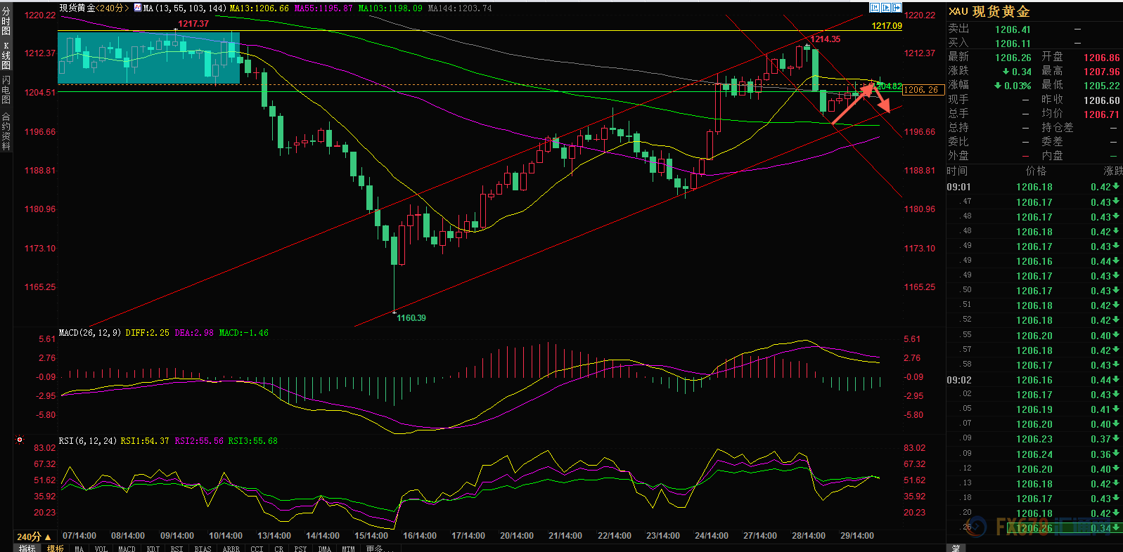Image resolution: width=1123 pixels, height=552 pixels.
Task: Click the RSI3:55.68 legend value
Action: coord(252,441)
